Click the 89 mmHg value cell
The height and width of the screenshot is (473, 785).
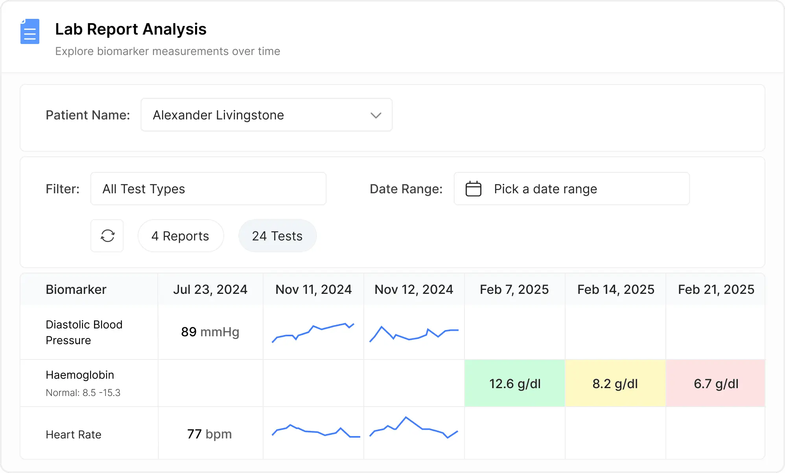click(210, 332)
